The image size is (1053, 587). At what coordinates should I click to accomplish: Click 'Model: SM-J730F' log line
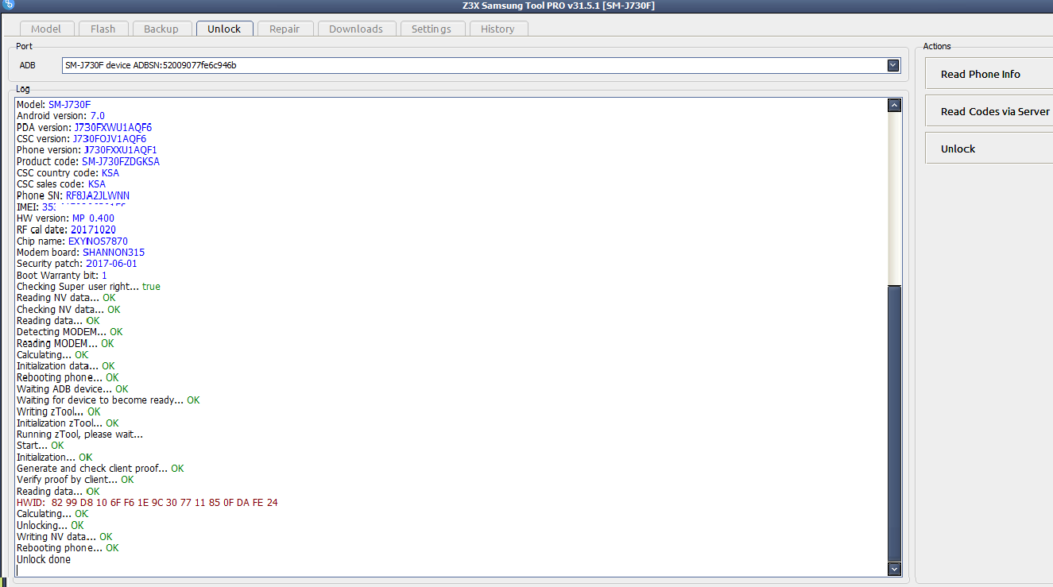[54, 104]
